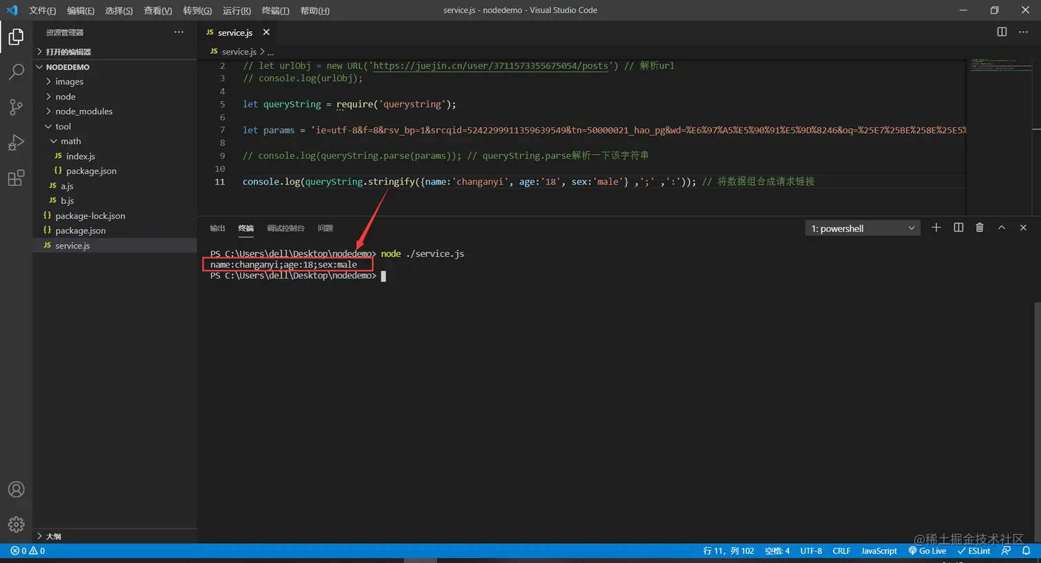
Task: Open the 编辑(E) menu
Action: tap(81, 10)
